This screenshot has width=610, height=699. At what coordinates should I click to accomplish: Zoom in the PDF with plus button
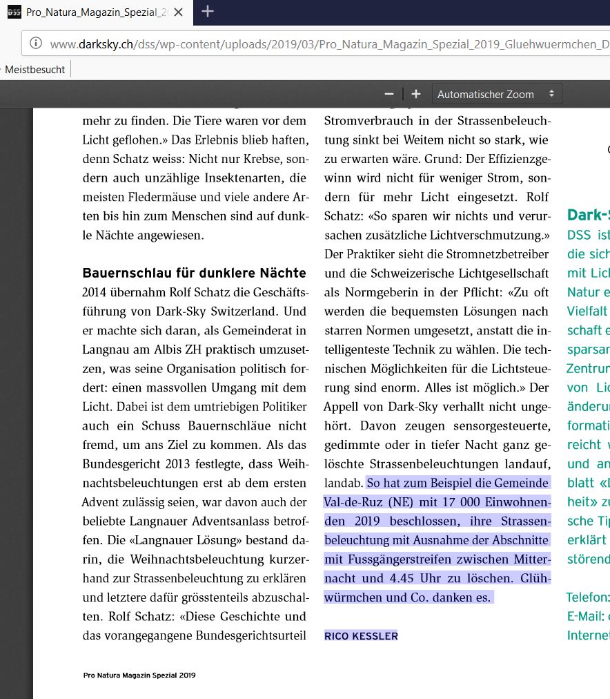coord(416,94)
